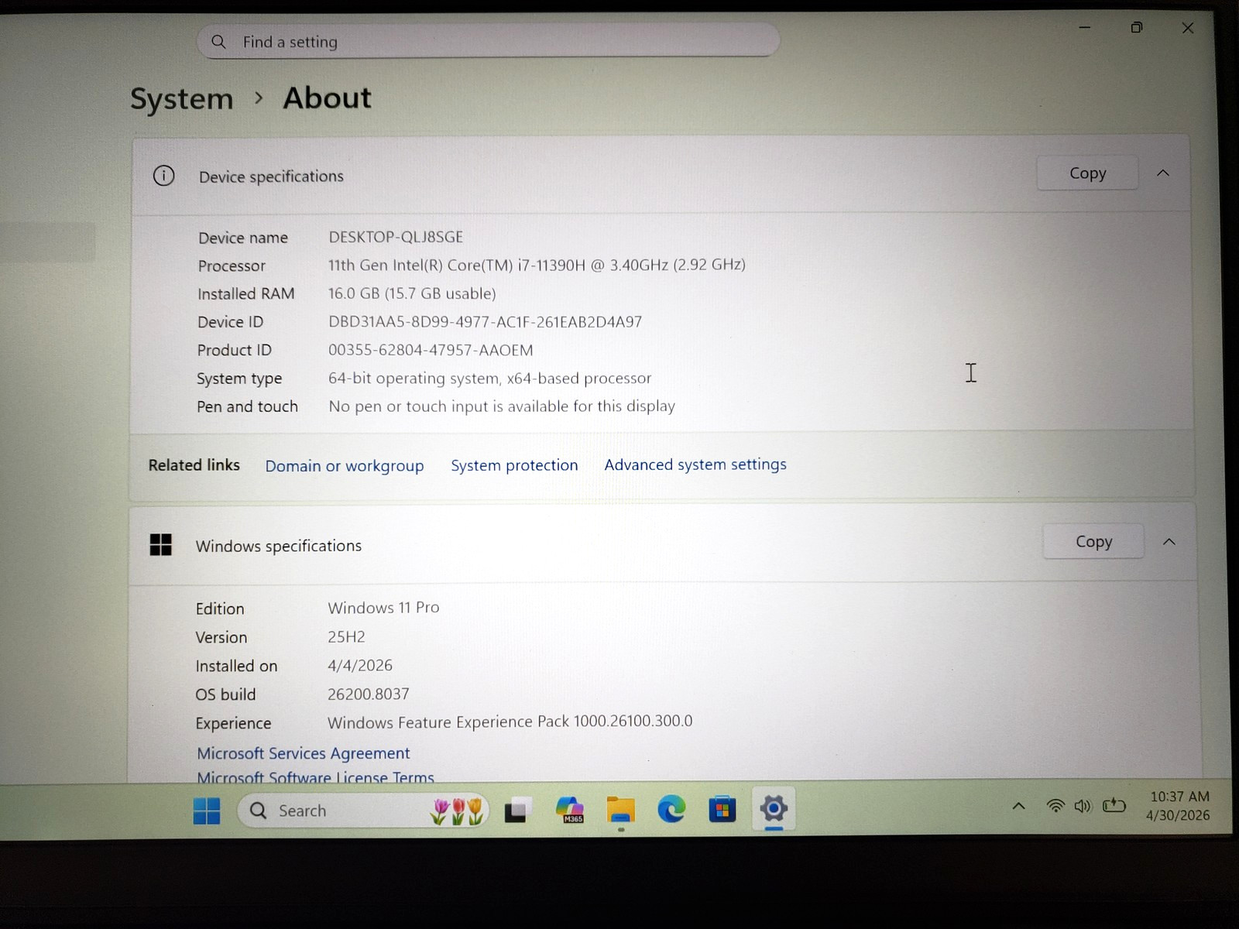Copy the Device specifications
Screen dimensions: 1239x929
1087,173
